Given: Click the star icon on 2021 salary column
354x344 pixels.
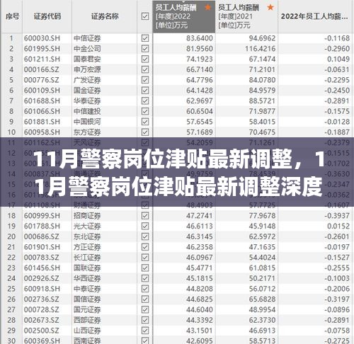Looking at the screenshot, I should pyautogui.click(x=270, y=8).
